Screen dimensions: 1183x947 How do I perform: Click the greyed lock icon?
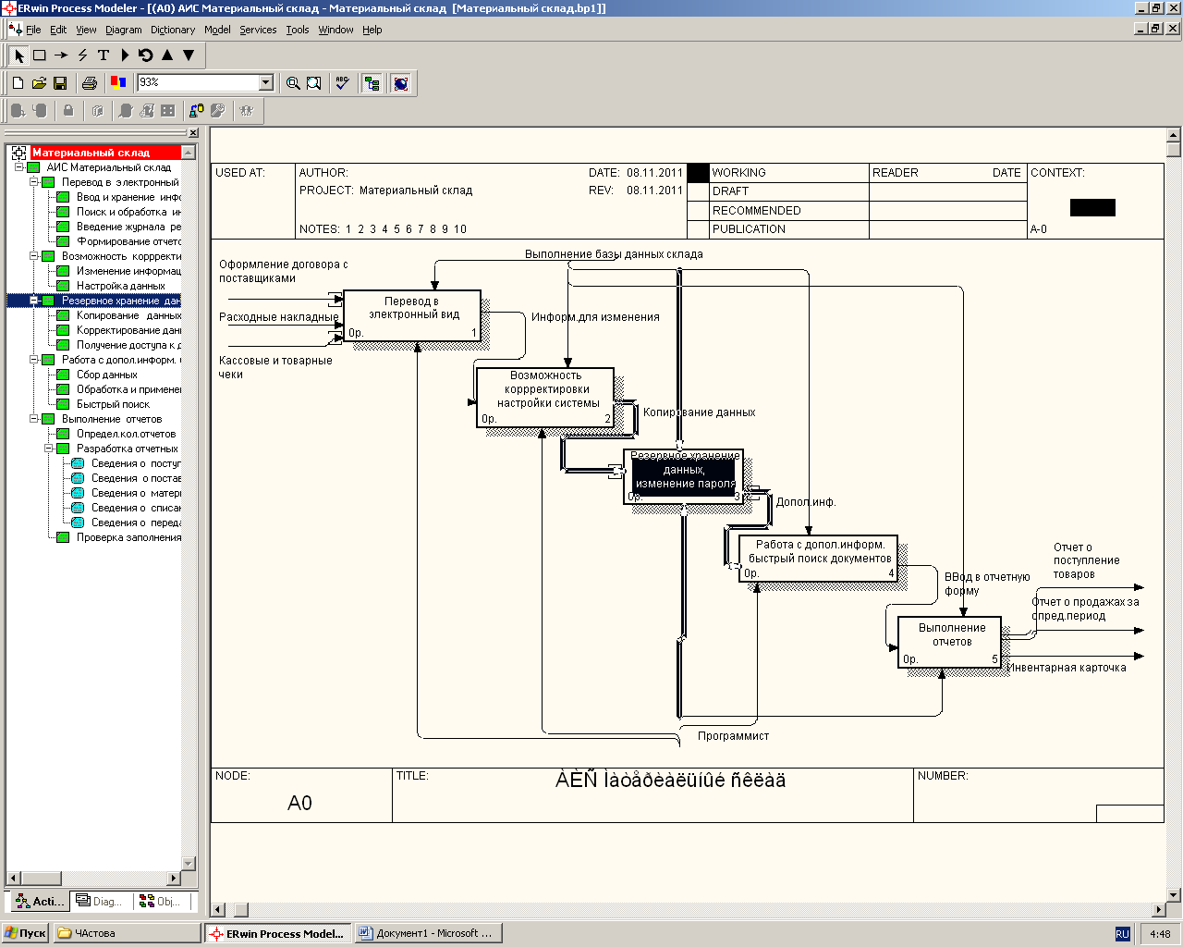(x=68, y=111)
